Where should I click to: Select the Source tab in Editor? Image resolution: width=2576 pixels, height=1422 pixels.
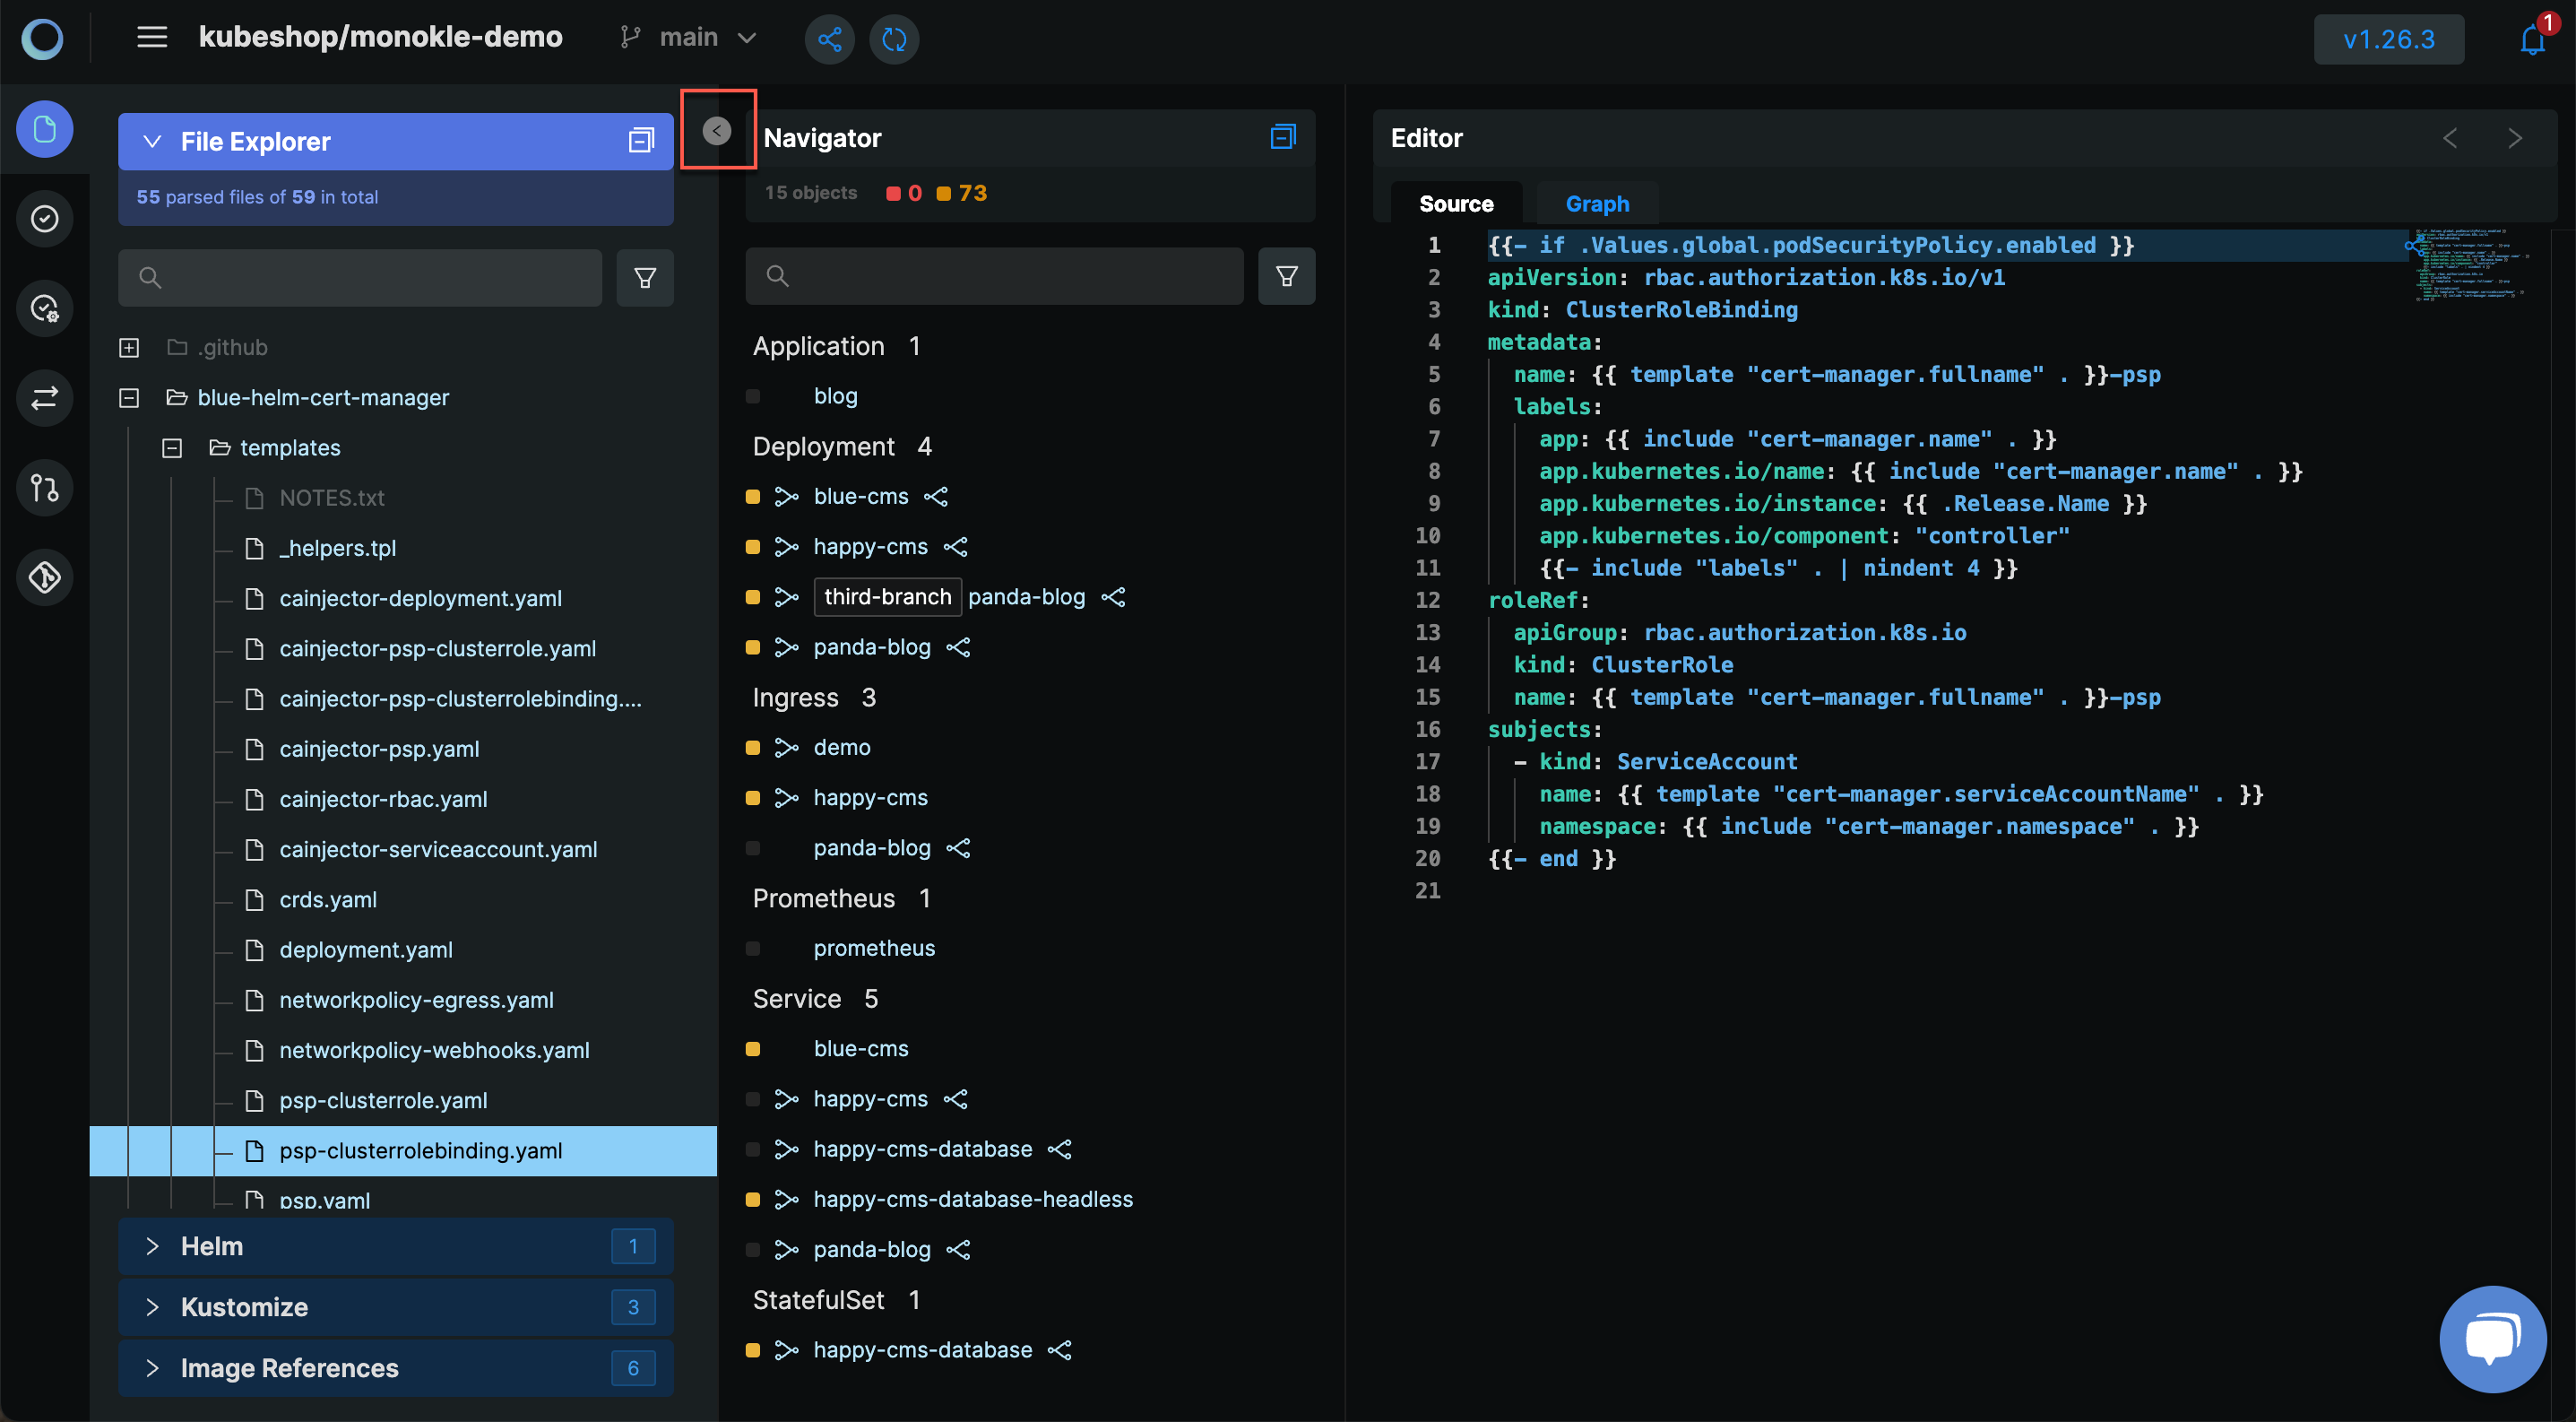(1456, 202)
